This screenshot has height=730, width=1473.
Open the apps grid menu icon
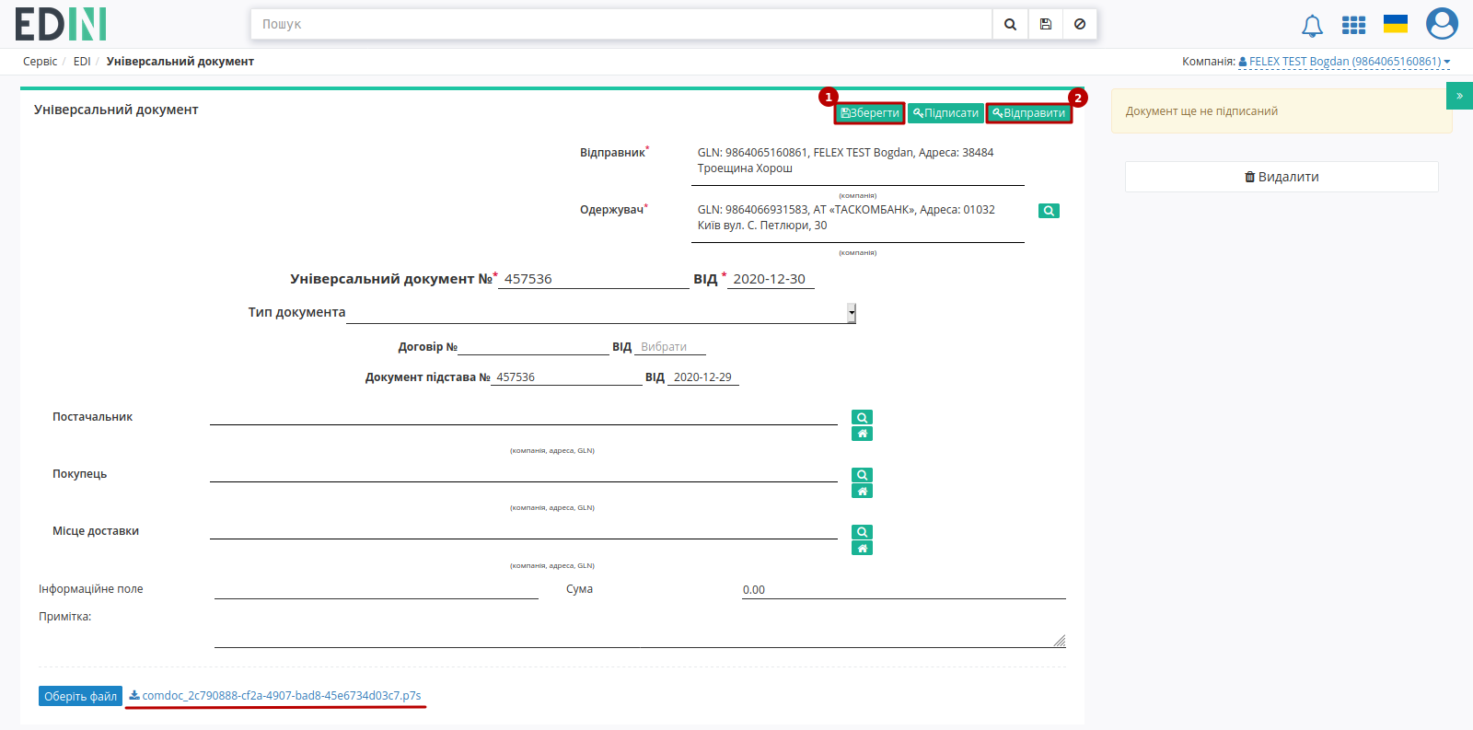tap(1353, 25)
